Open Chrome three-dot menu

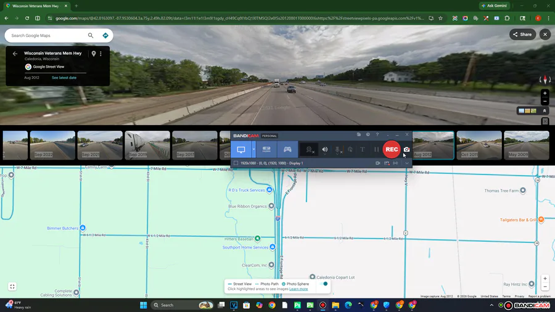tap(548, 18)
